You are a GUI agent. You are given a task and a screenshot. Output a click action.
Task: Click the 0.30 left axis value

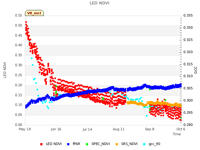[x=18, y=65]
